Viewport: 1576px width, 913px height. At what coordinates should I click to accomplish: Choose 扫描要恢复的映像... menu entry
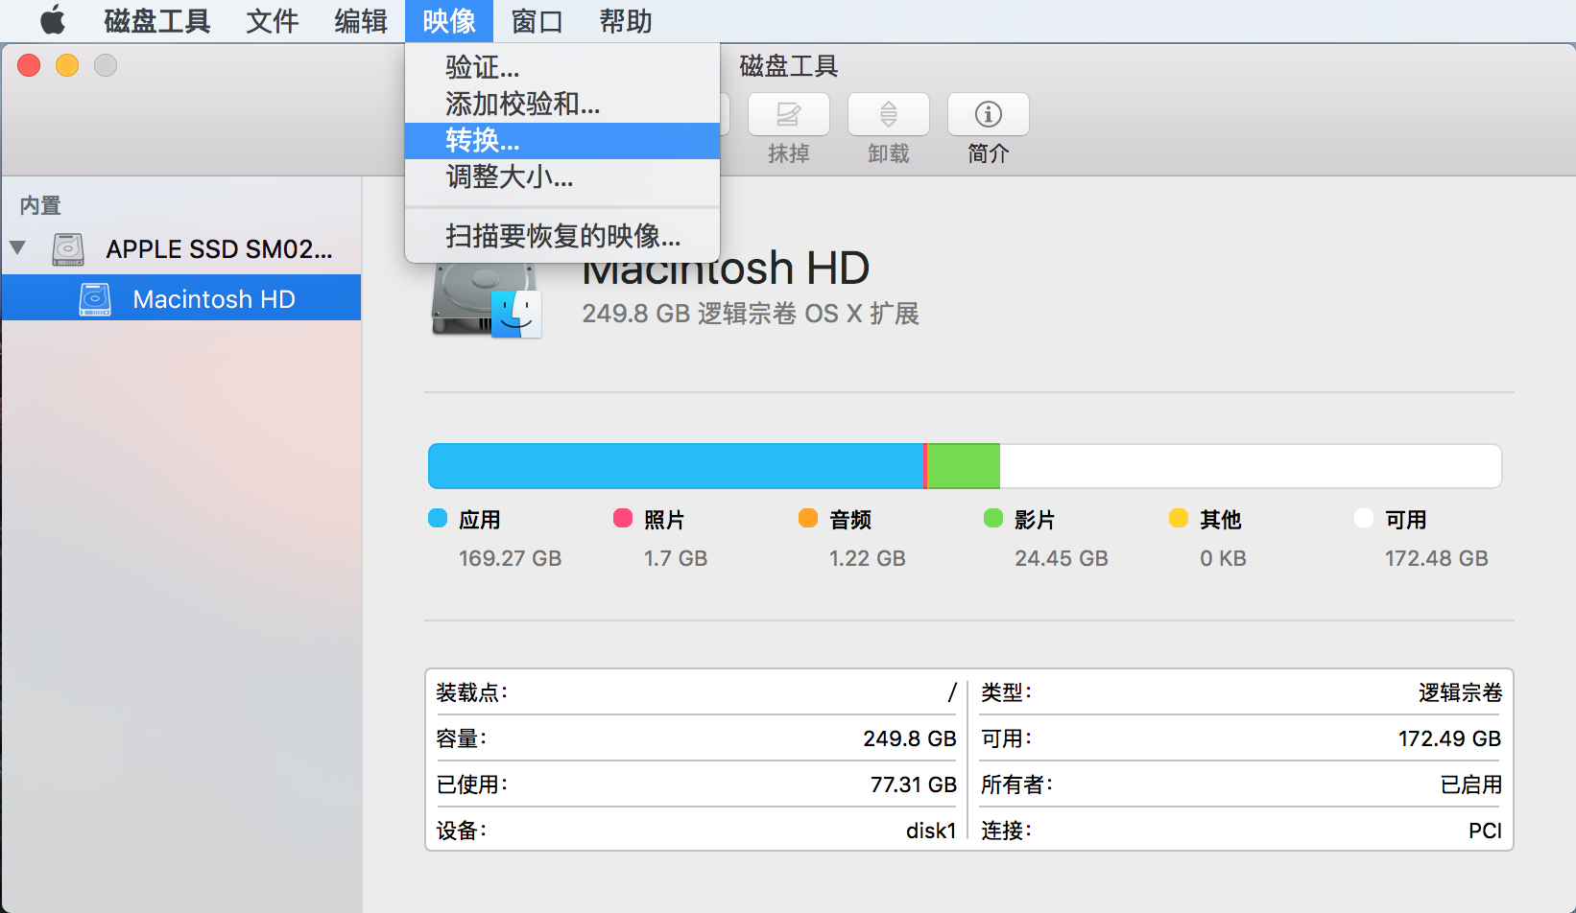(562, 236)
